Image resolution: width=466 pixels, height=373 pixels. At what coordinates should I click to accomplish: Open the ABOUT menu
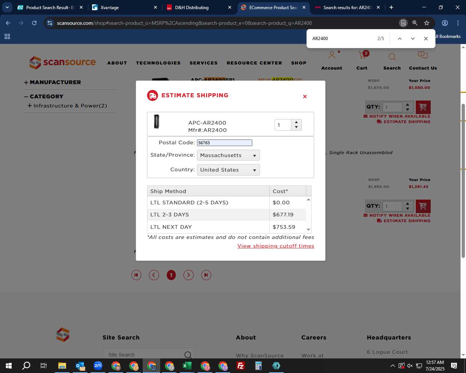[x=117, y=63]
